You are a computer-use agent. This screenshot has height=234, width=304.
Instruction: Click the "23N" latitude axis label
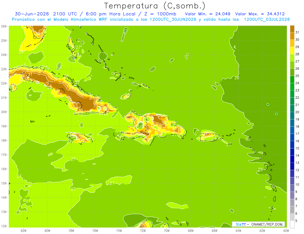click(4, 69)
